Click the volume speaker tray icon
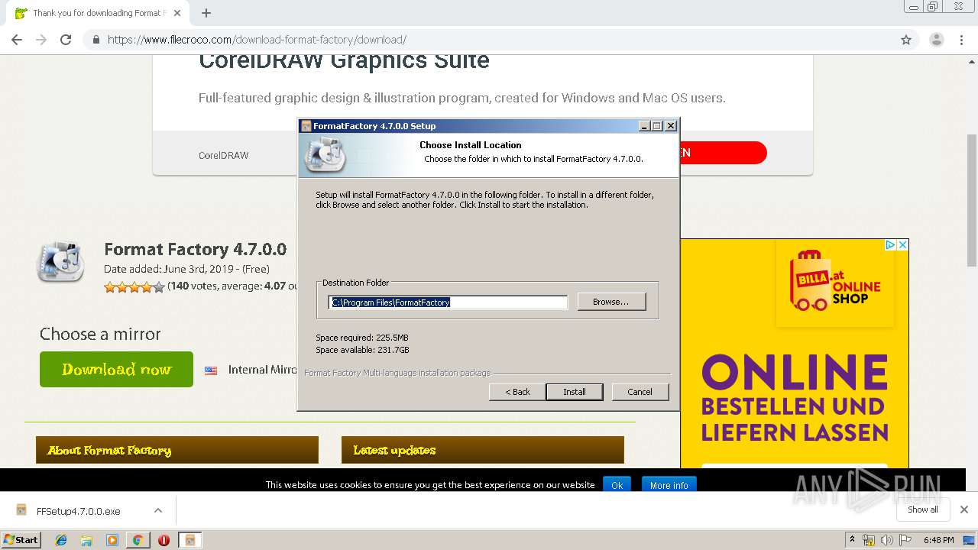Image resolution: width=978 pixels, height=550 pixels. (887, 540)
